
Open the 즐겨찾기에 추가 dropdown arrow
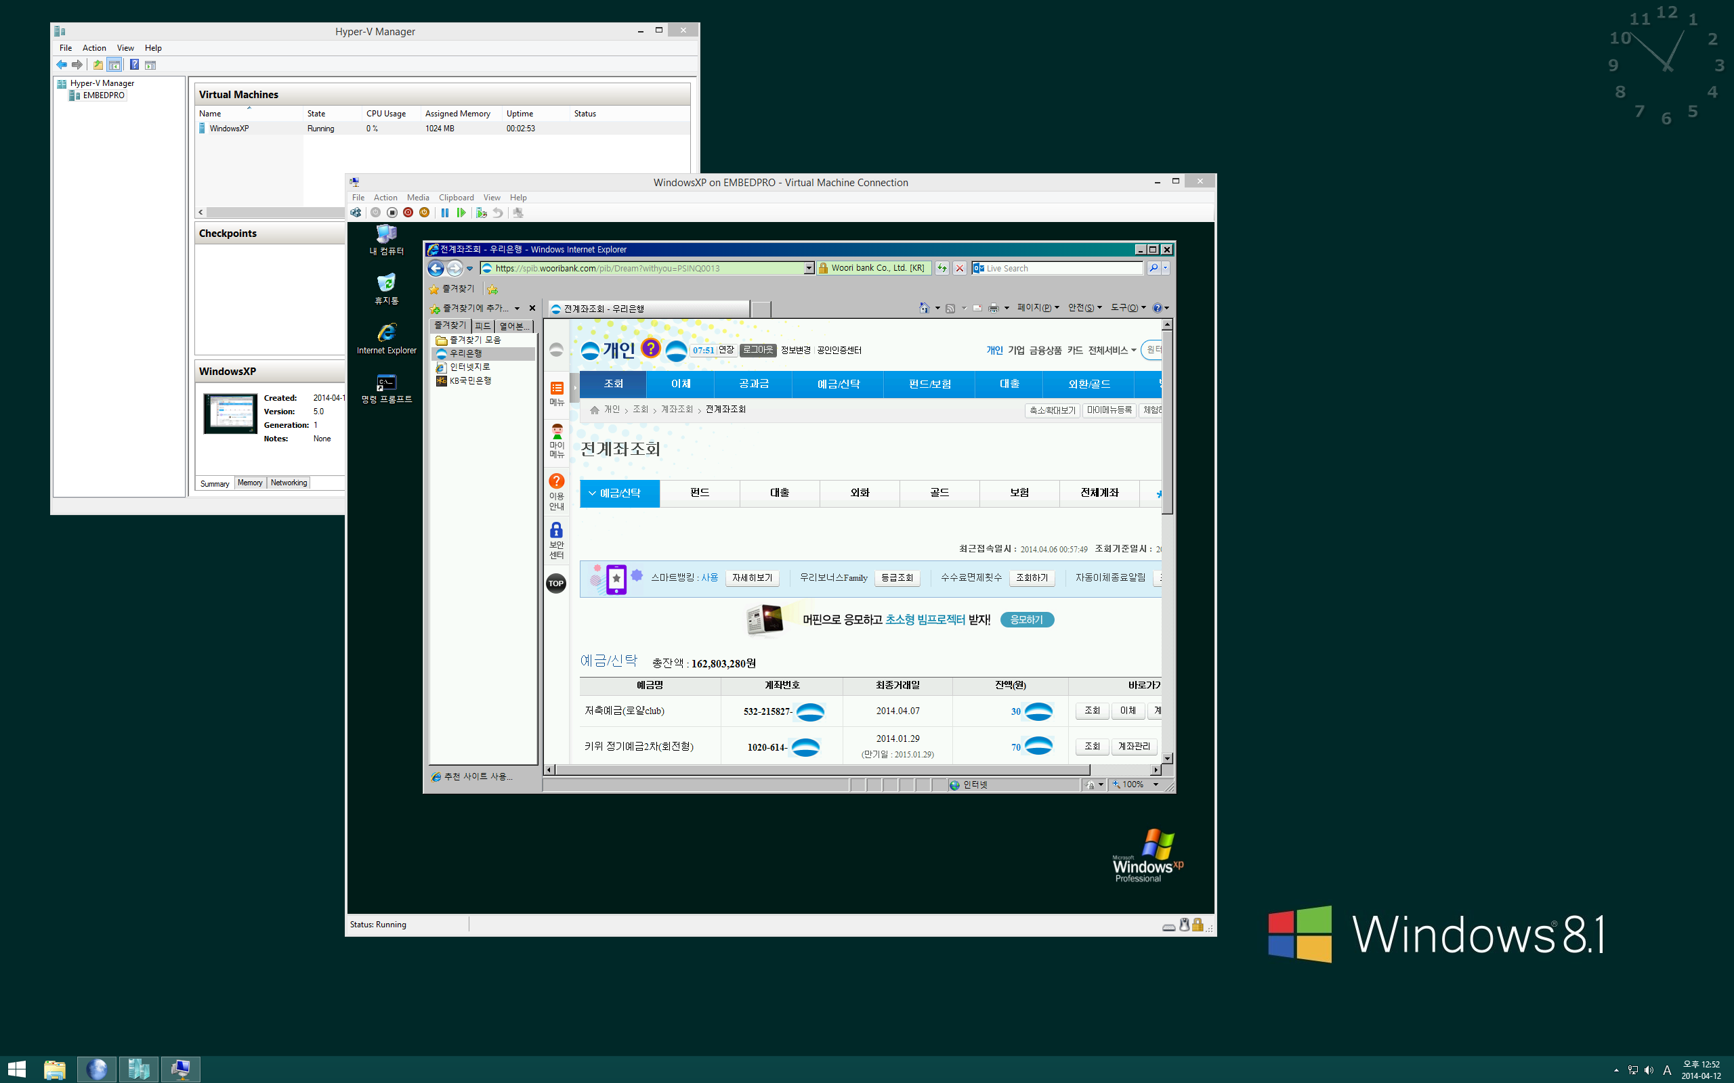coord(517,309)
